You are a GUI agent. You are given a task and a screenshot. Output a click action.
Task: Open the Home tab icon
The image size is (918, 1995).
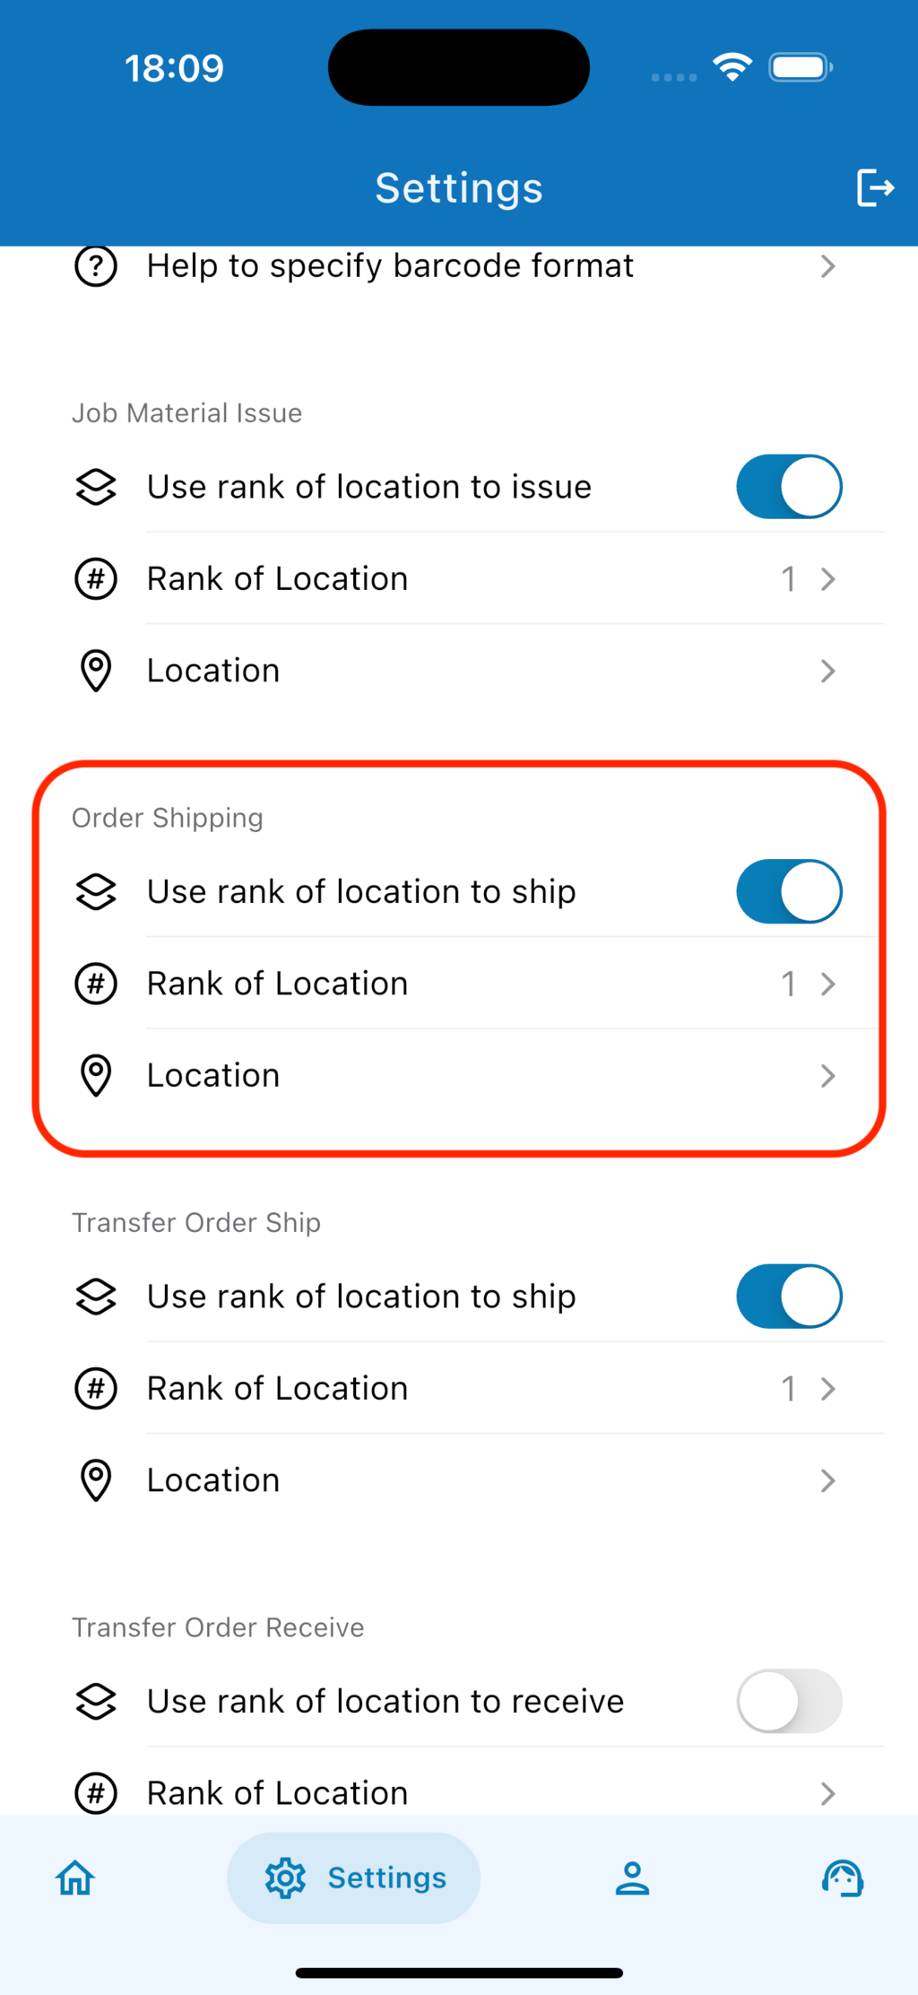coord(75,1878)
